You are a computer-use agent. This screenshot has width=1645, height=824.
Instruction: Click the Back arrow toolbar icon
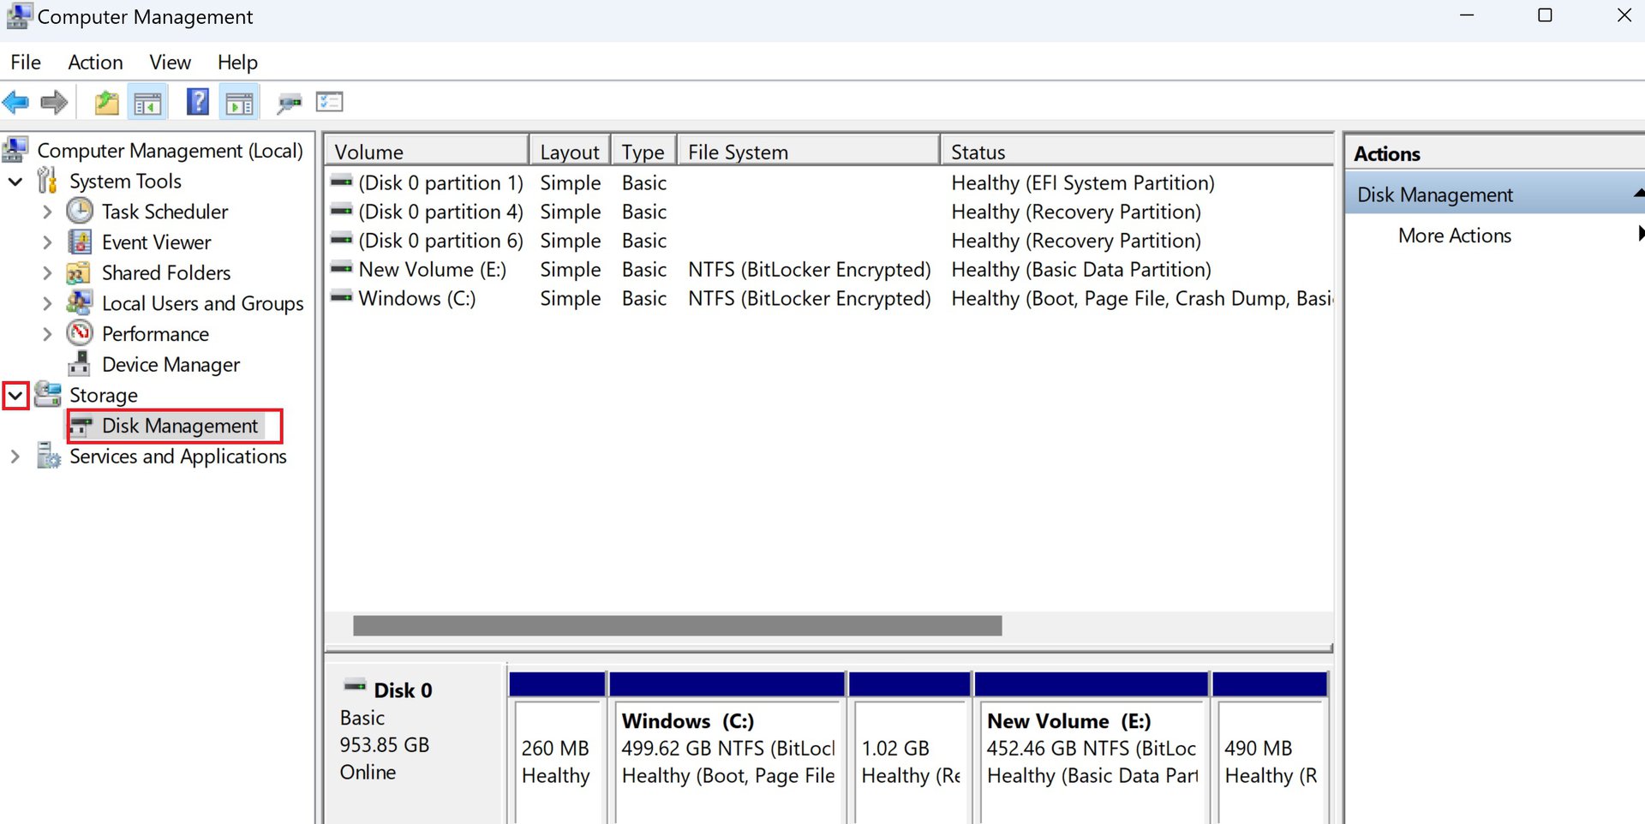15,103
